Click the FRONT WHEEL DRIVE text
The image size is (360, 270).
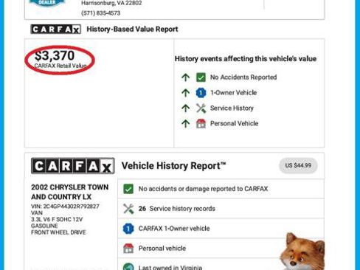58,232
